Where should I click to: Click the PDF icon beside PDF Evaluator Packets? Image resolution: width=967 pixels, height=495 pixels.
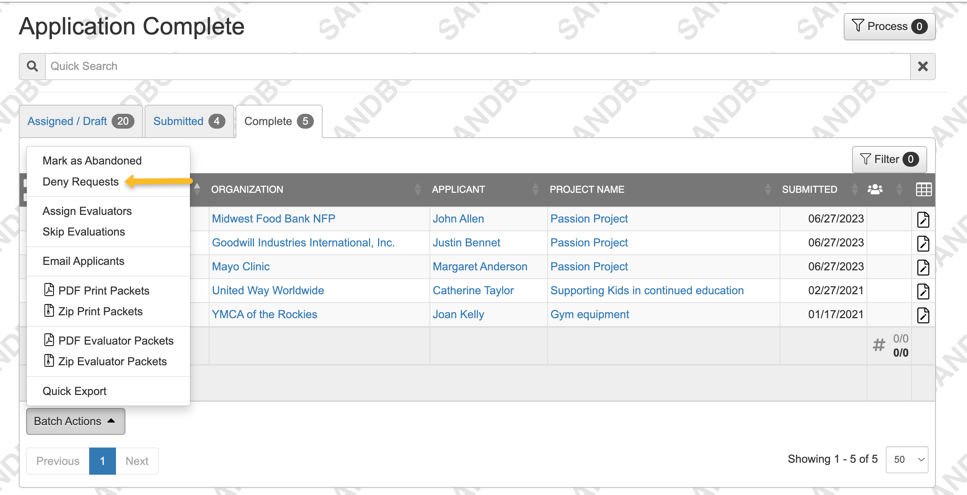click(49, 340)
